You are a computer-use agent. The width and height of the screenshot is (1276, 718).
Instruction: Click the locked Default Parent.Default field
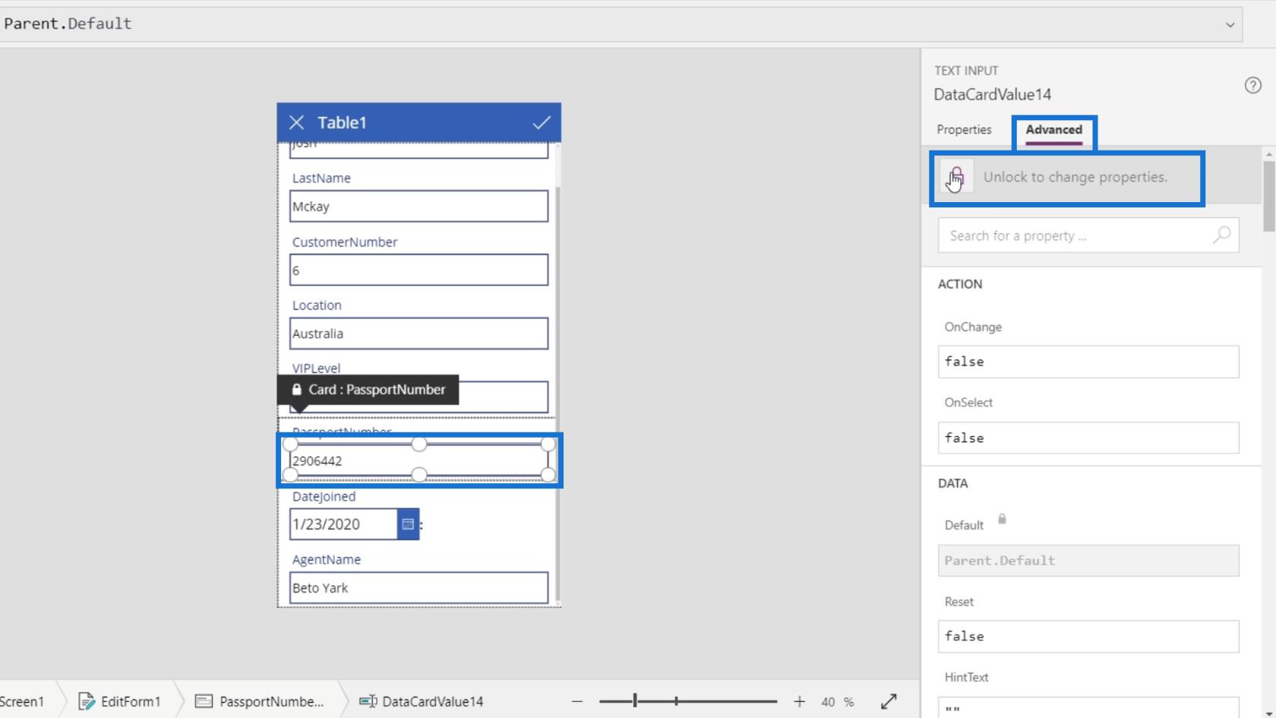[1088, 561]
